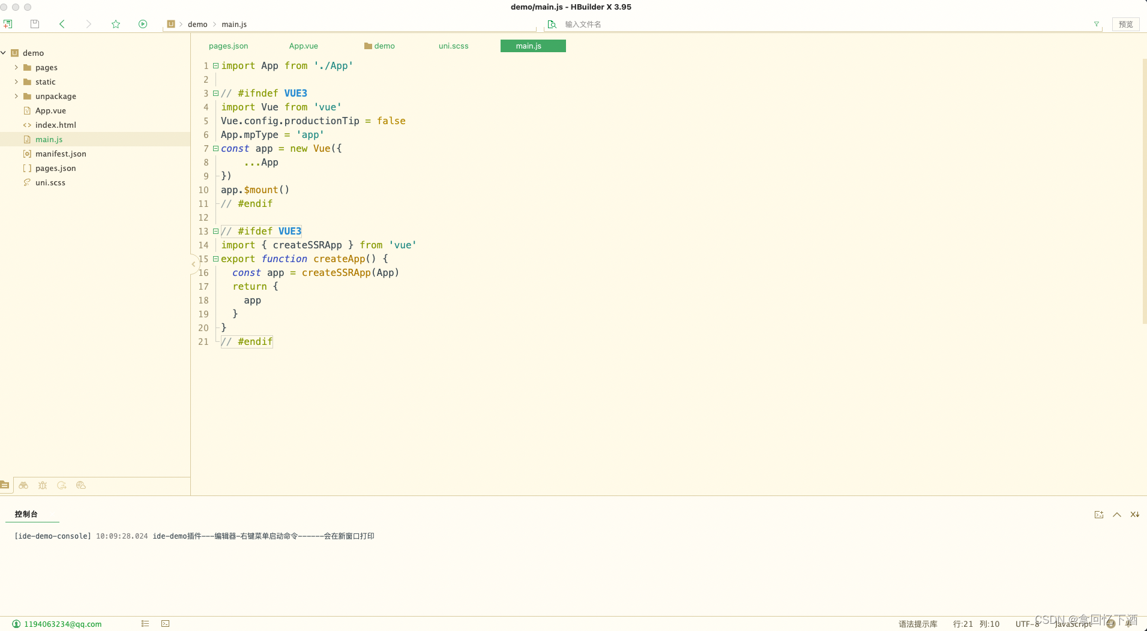Click the demo breadcrumb segment
This screenshot has height=631, width=1147.
(x=197, y=24)
